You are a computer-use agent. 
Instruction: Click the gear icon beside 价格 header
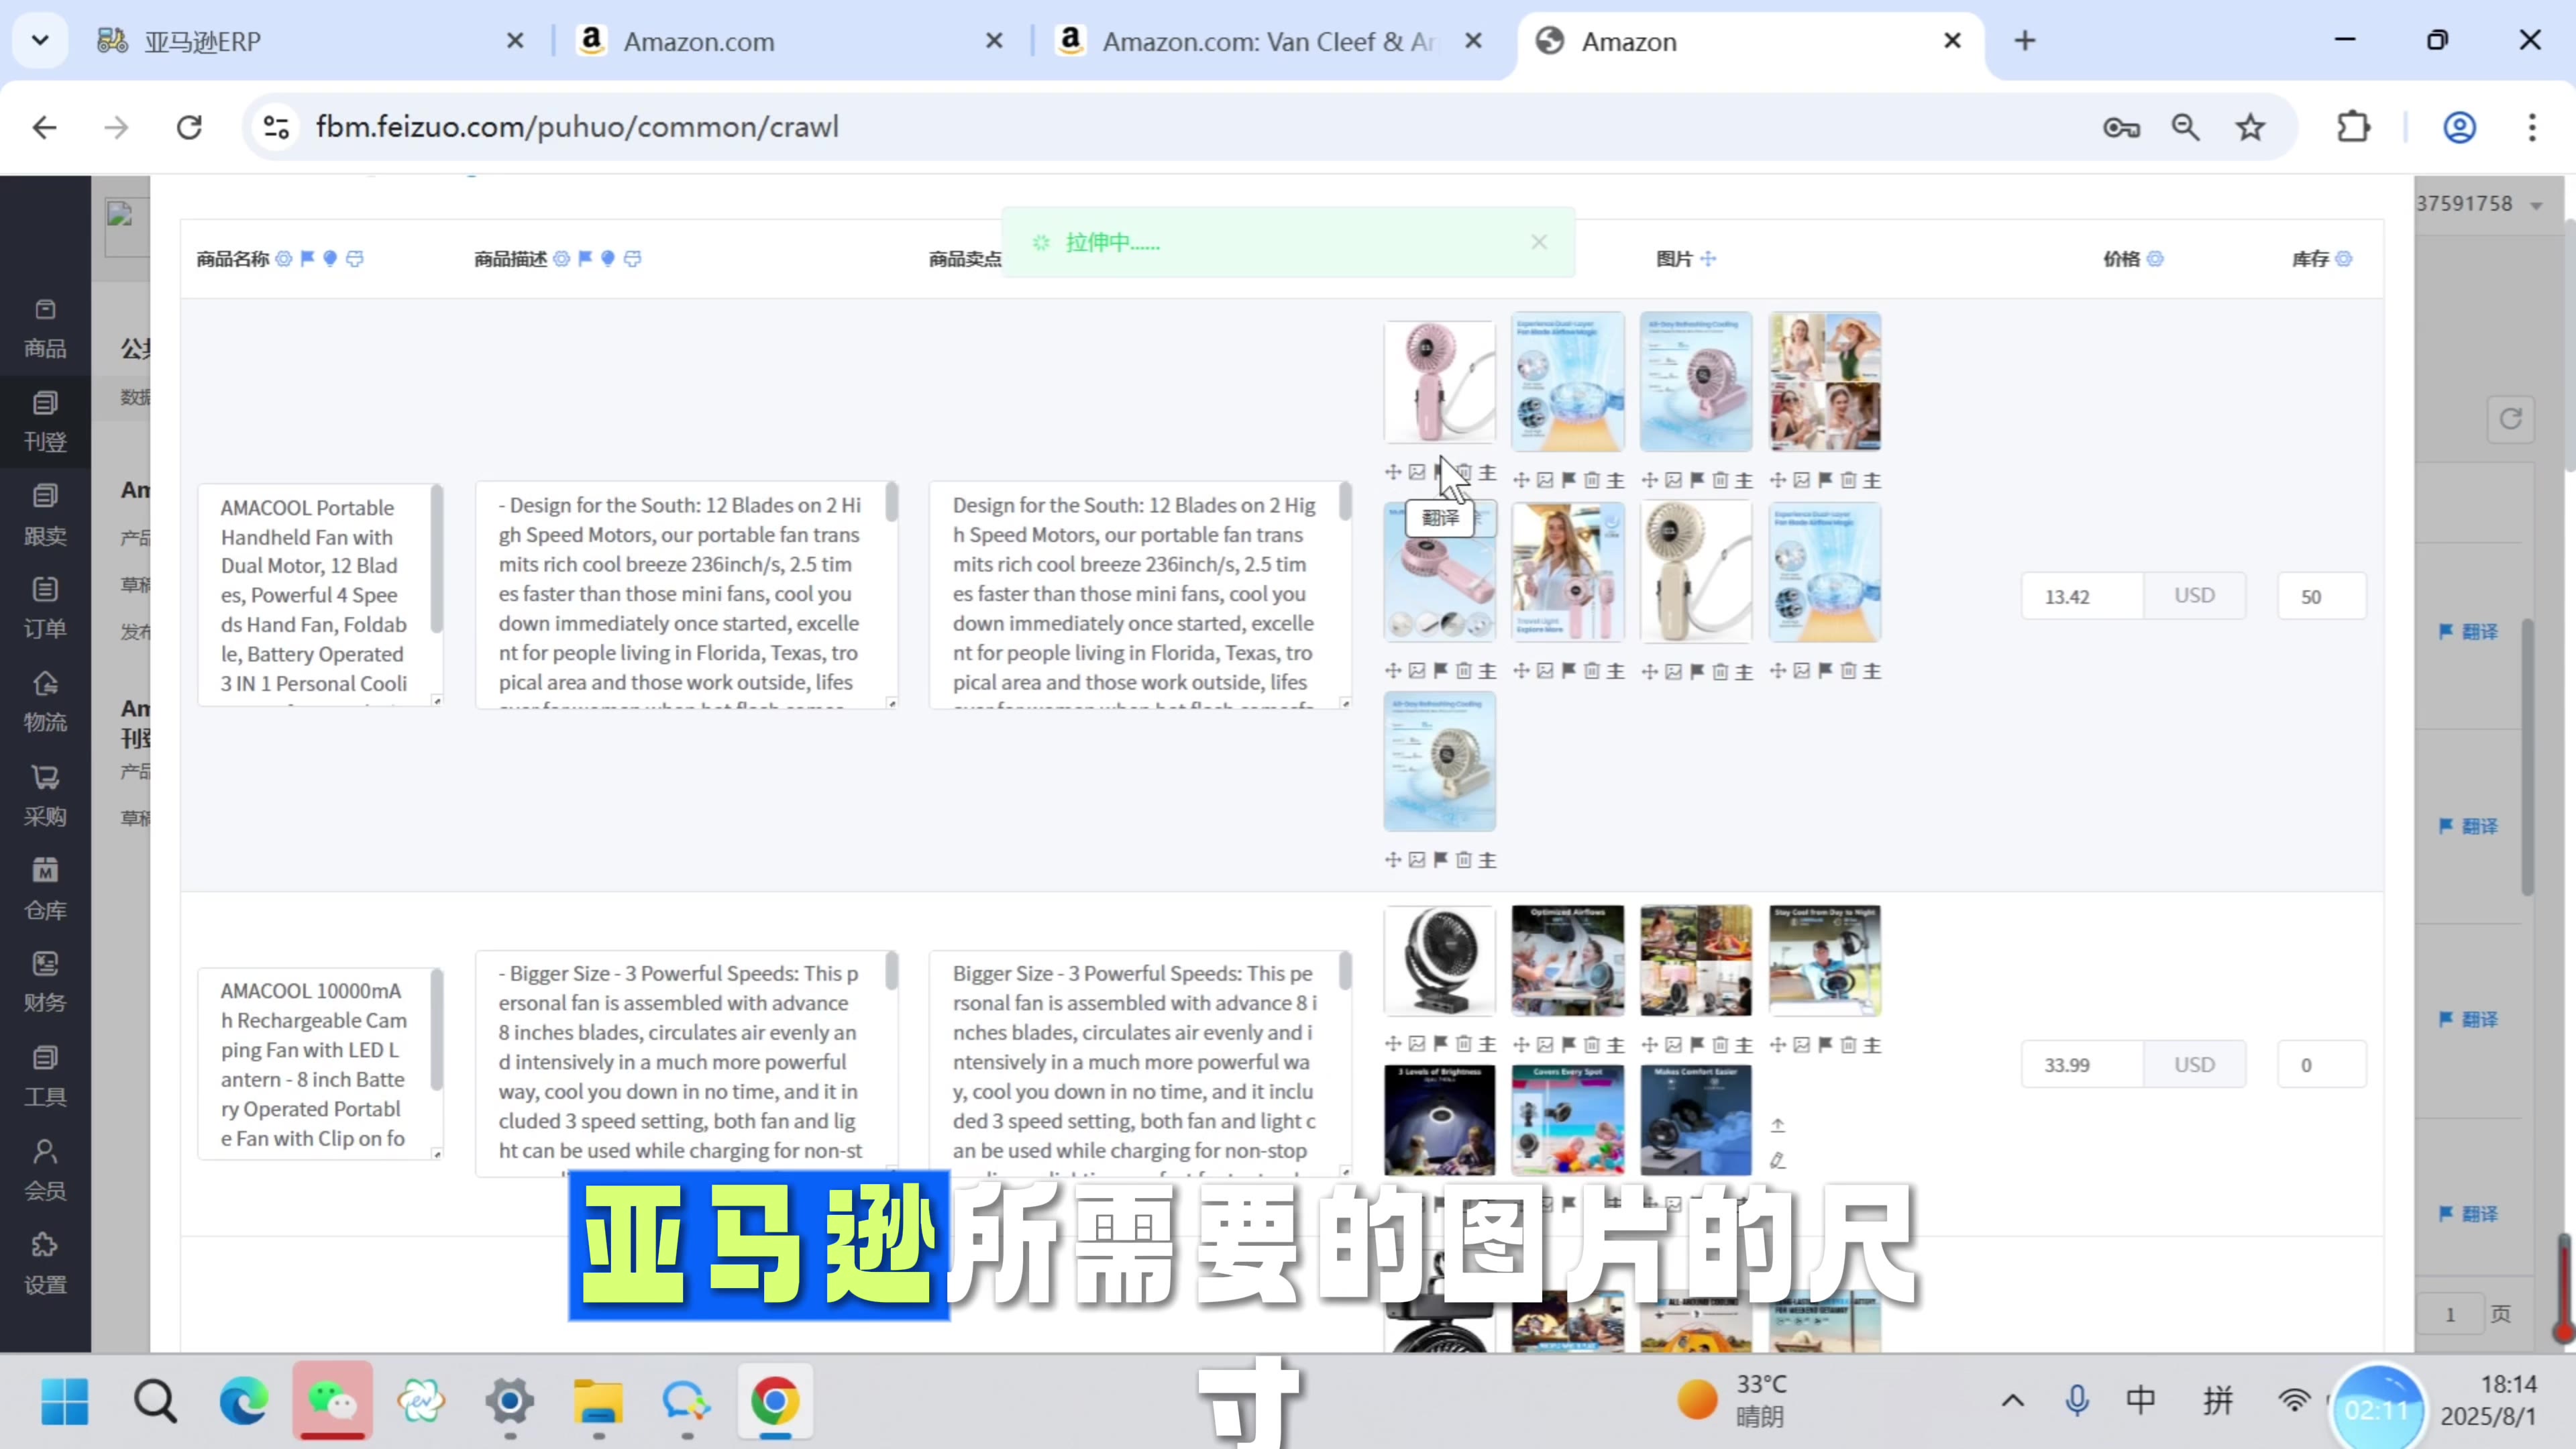(2156, 259)
